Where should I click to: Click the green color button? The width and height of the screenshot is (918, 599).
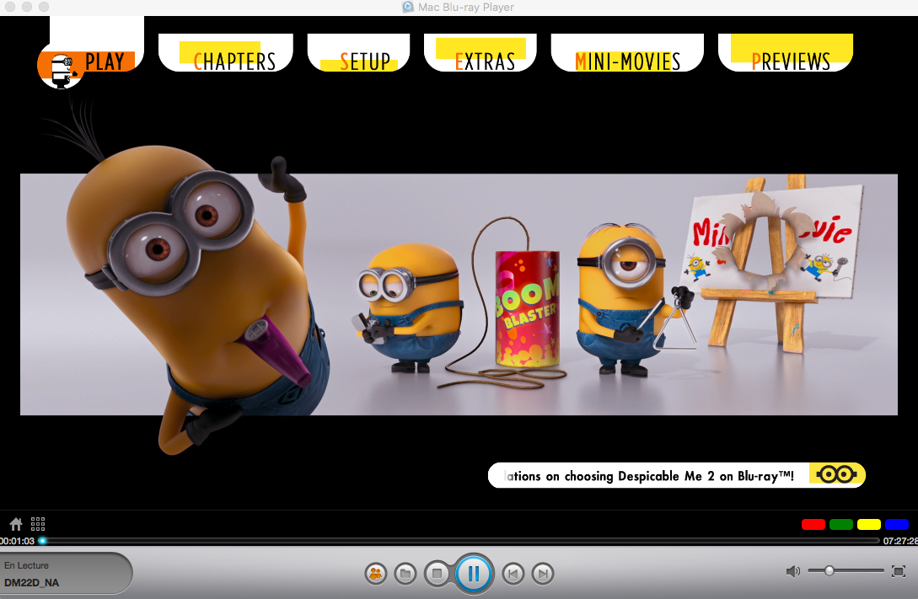pos(841,524)
